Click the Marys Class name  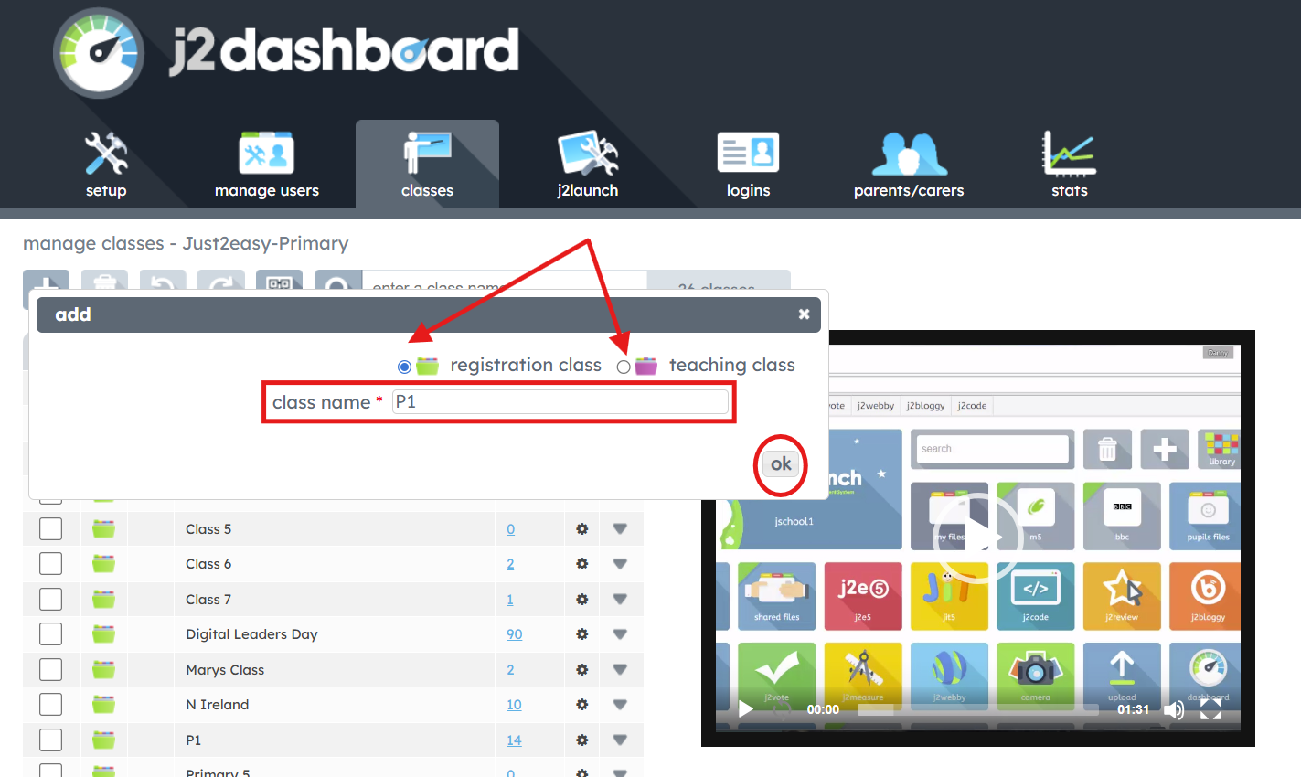click(225, 670)
